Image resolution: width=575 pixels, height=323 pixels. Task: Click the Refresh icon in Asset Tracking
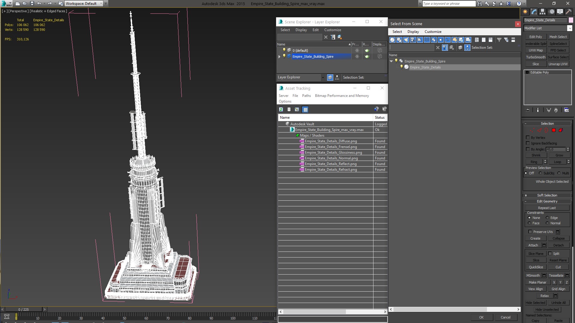[281, 109]
